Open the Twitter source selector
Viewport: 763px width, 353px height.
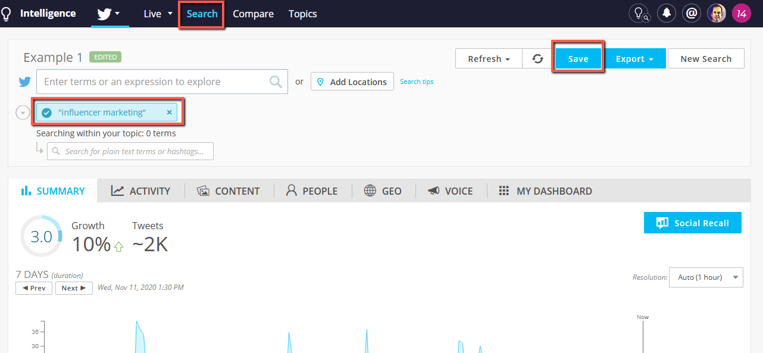109,14
